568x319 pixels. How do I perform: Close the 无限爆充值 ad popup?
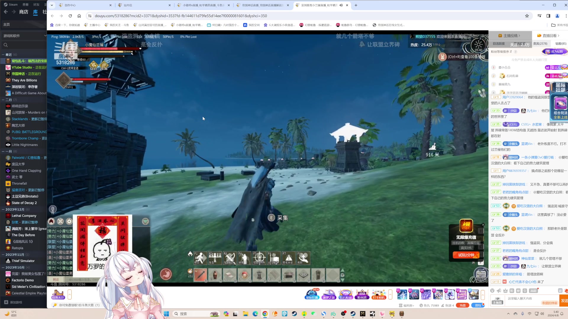(483, 225)
